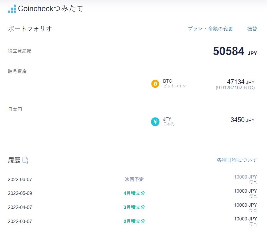Click the 47134 JPY Bitcoin value

[x=241, y=82]
